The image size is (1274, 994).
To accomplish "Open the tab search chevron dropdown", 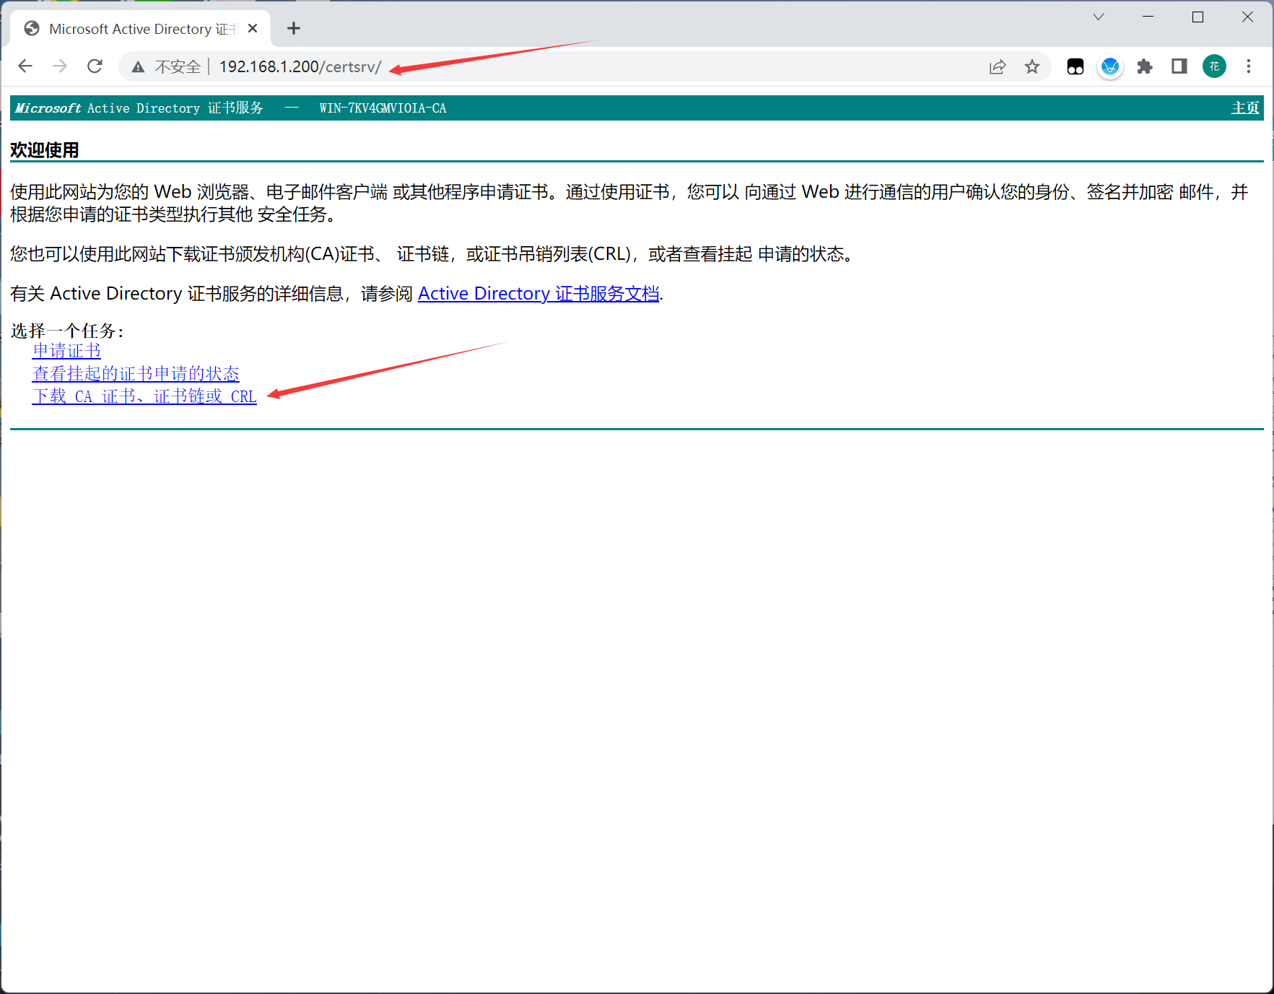I will click(1099, 17).
